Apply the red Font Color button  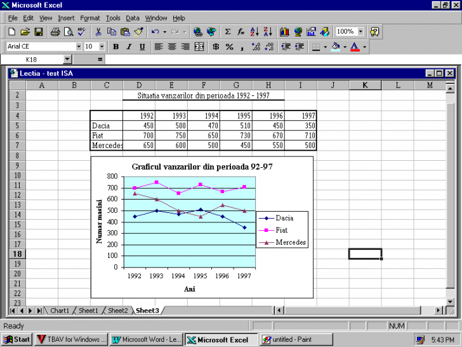[x=355, y=46]
